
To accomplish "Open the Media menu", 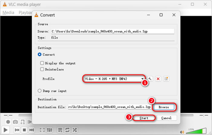I will tap(8, 12).
